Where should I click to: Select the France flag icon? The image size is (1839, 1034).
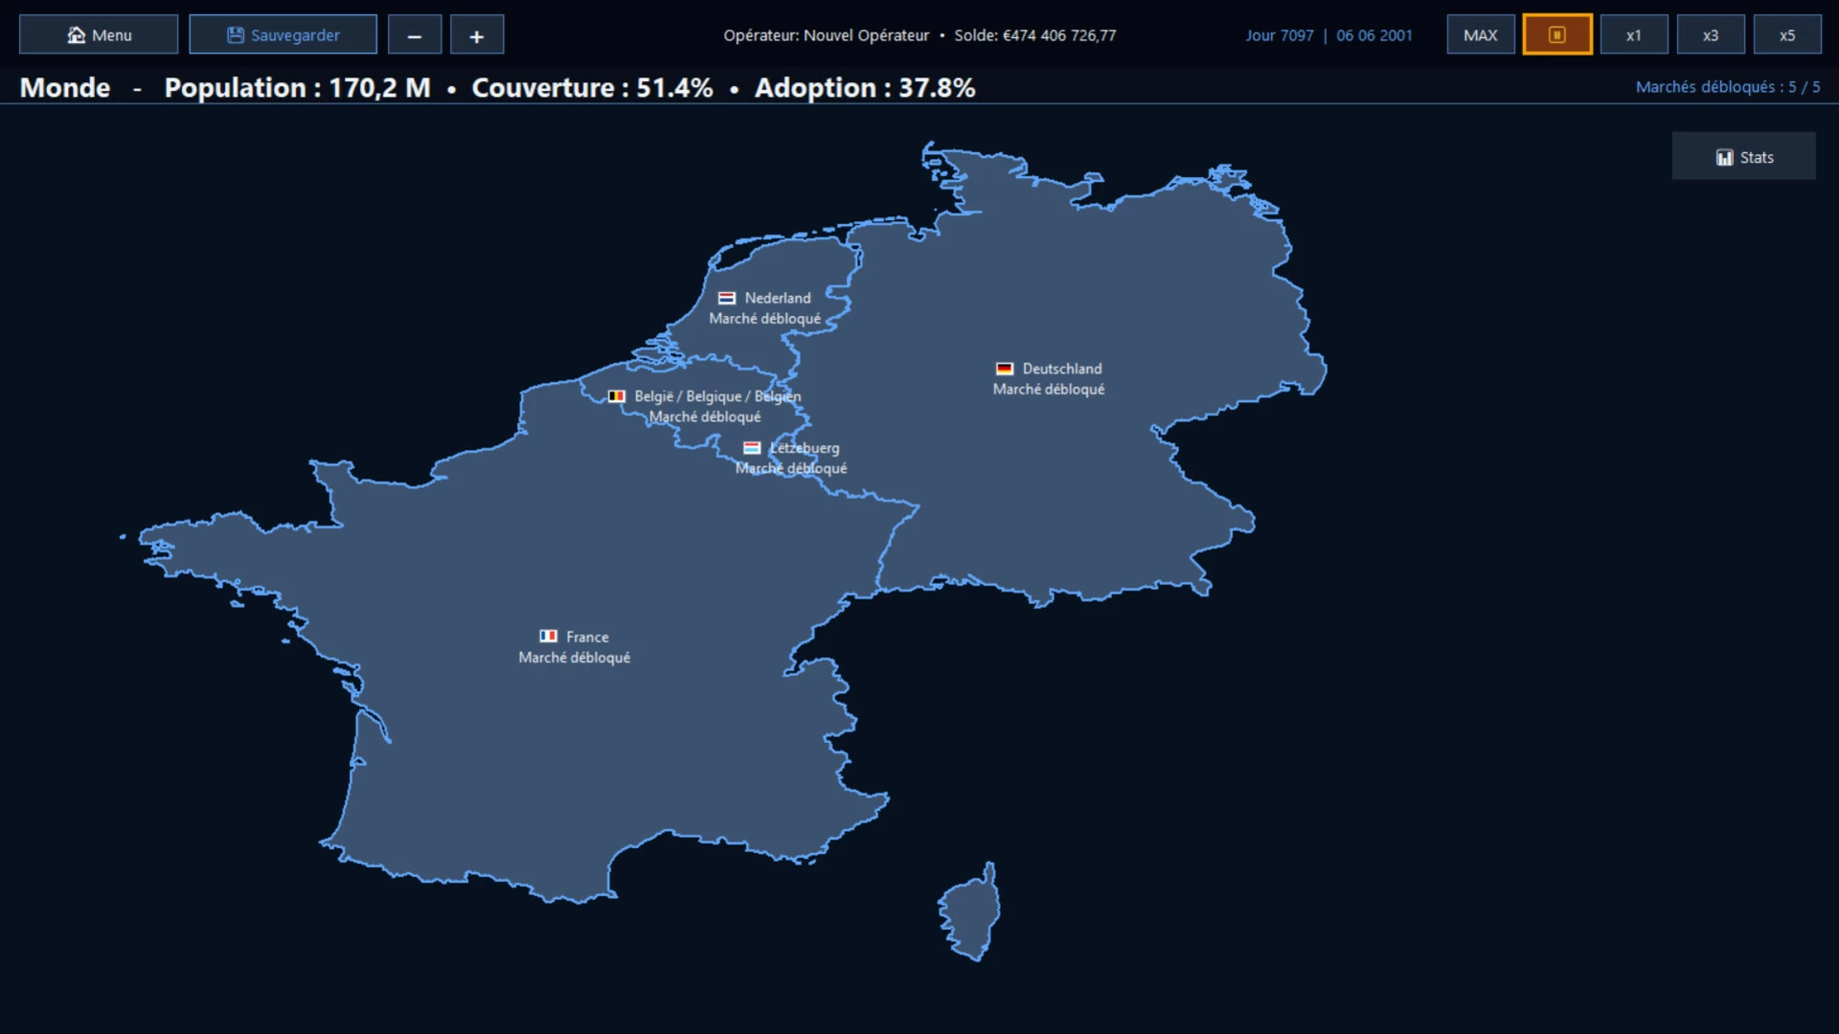548,637
